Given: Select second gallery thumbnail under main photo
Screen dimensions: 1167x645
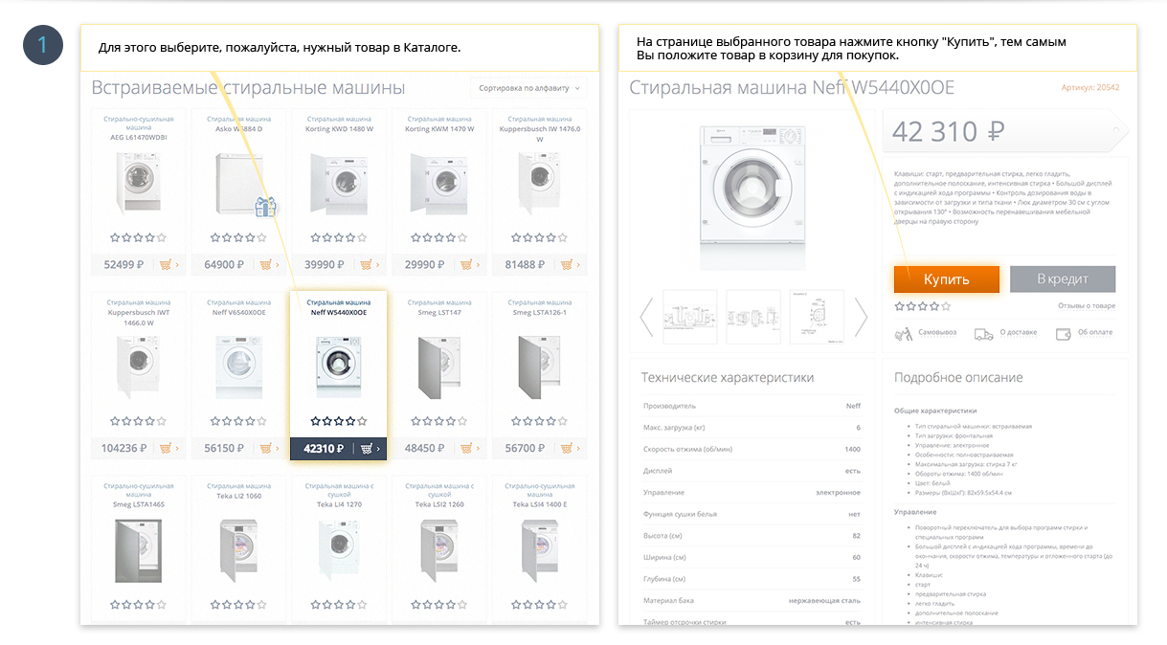Looking at the screenshot, I should click(753, 317).
